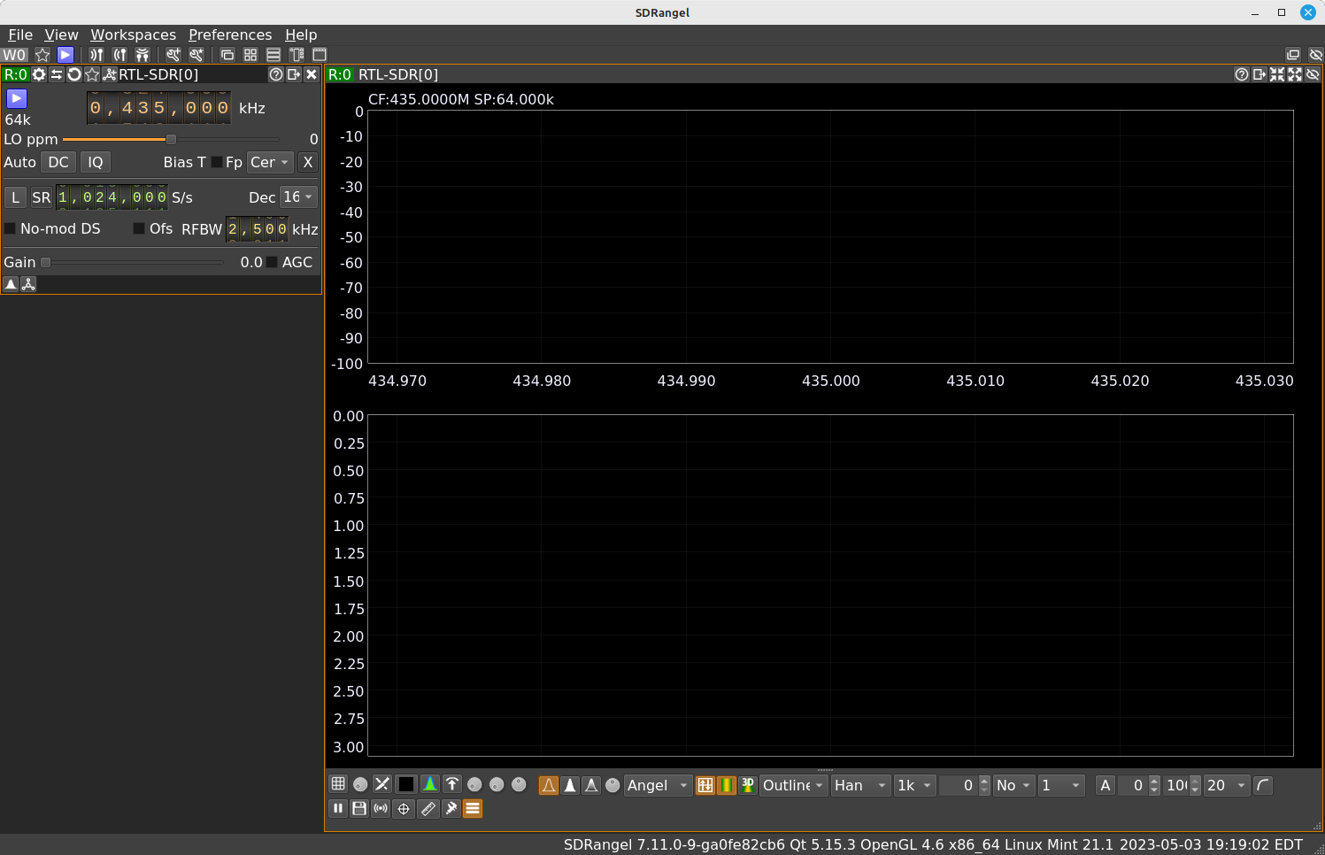Toggle 3D spectrogram display
This screenshot has height=855, width=1325.
748,785
